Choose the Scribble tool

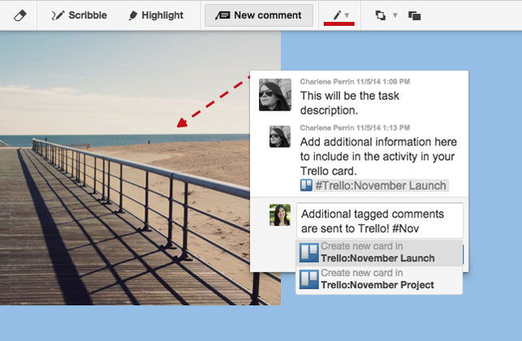tap(80, 15)
